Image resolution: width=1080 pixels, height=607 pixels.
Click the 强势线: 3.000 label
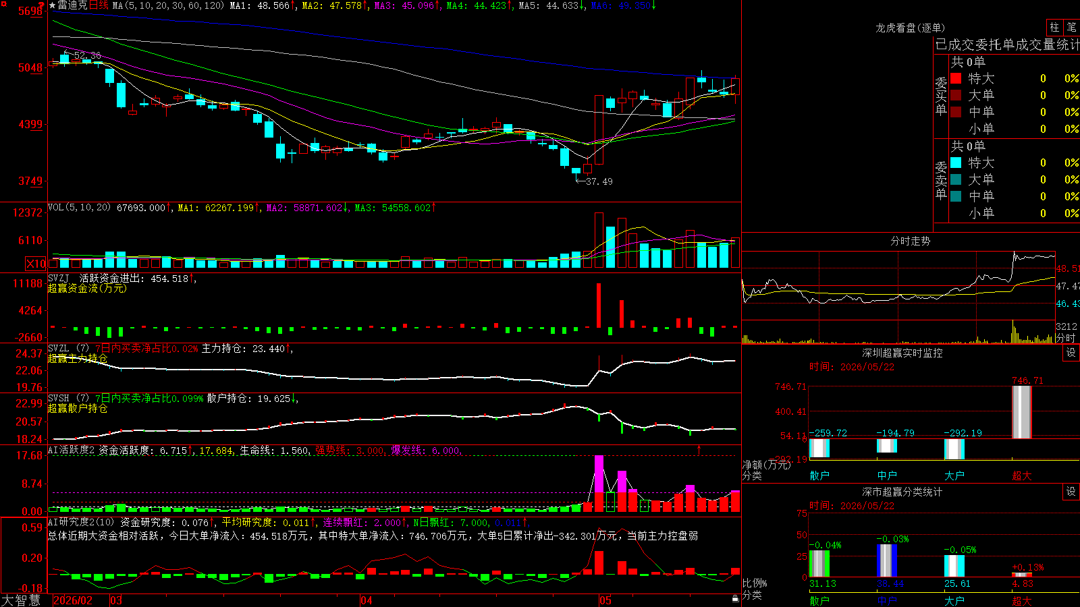(x=350, y=451)
